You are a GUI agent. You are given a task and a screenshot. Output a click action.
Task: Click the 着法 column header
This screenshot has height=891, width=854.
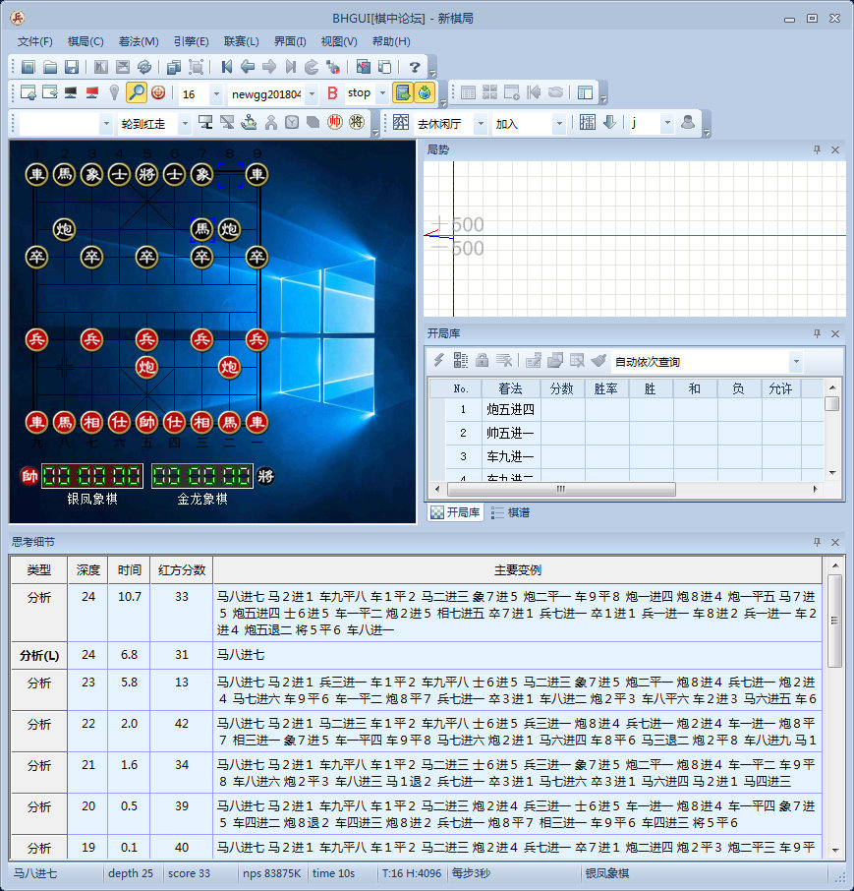510,388
